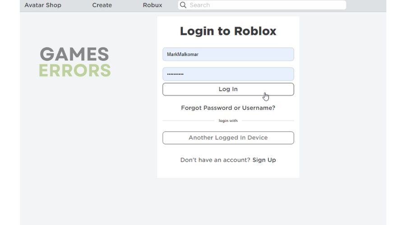The height and width of the screenshot is (225, 406).
Task: Open the Create menu item
Action: tap(102, 5)
